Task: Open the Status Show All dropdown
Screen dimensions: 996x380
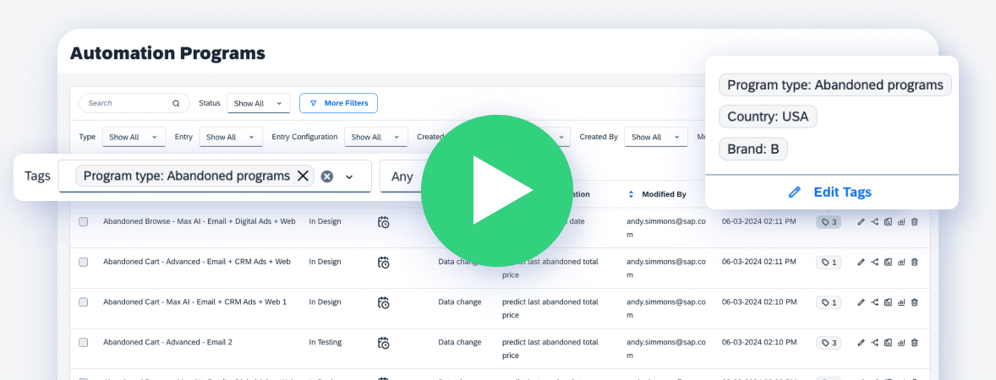Action: [x=259, y=103]
